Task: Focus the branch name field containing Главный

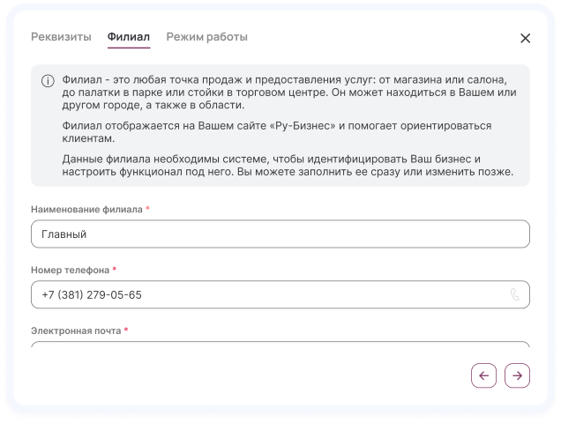Action: [x=280, y=234]
